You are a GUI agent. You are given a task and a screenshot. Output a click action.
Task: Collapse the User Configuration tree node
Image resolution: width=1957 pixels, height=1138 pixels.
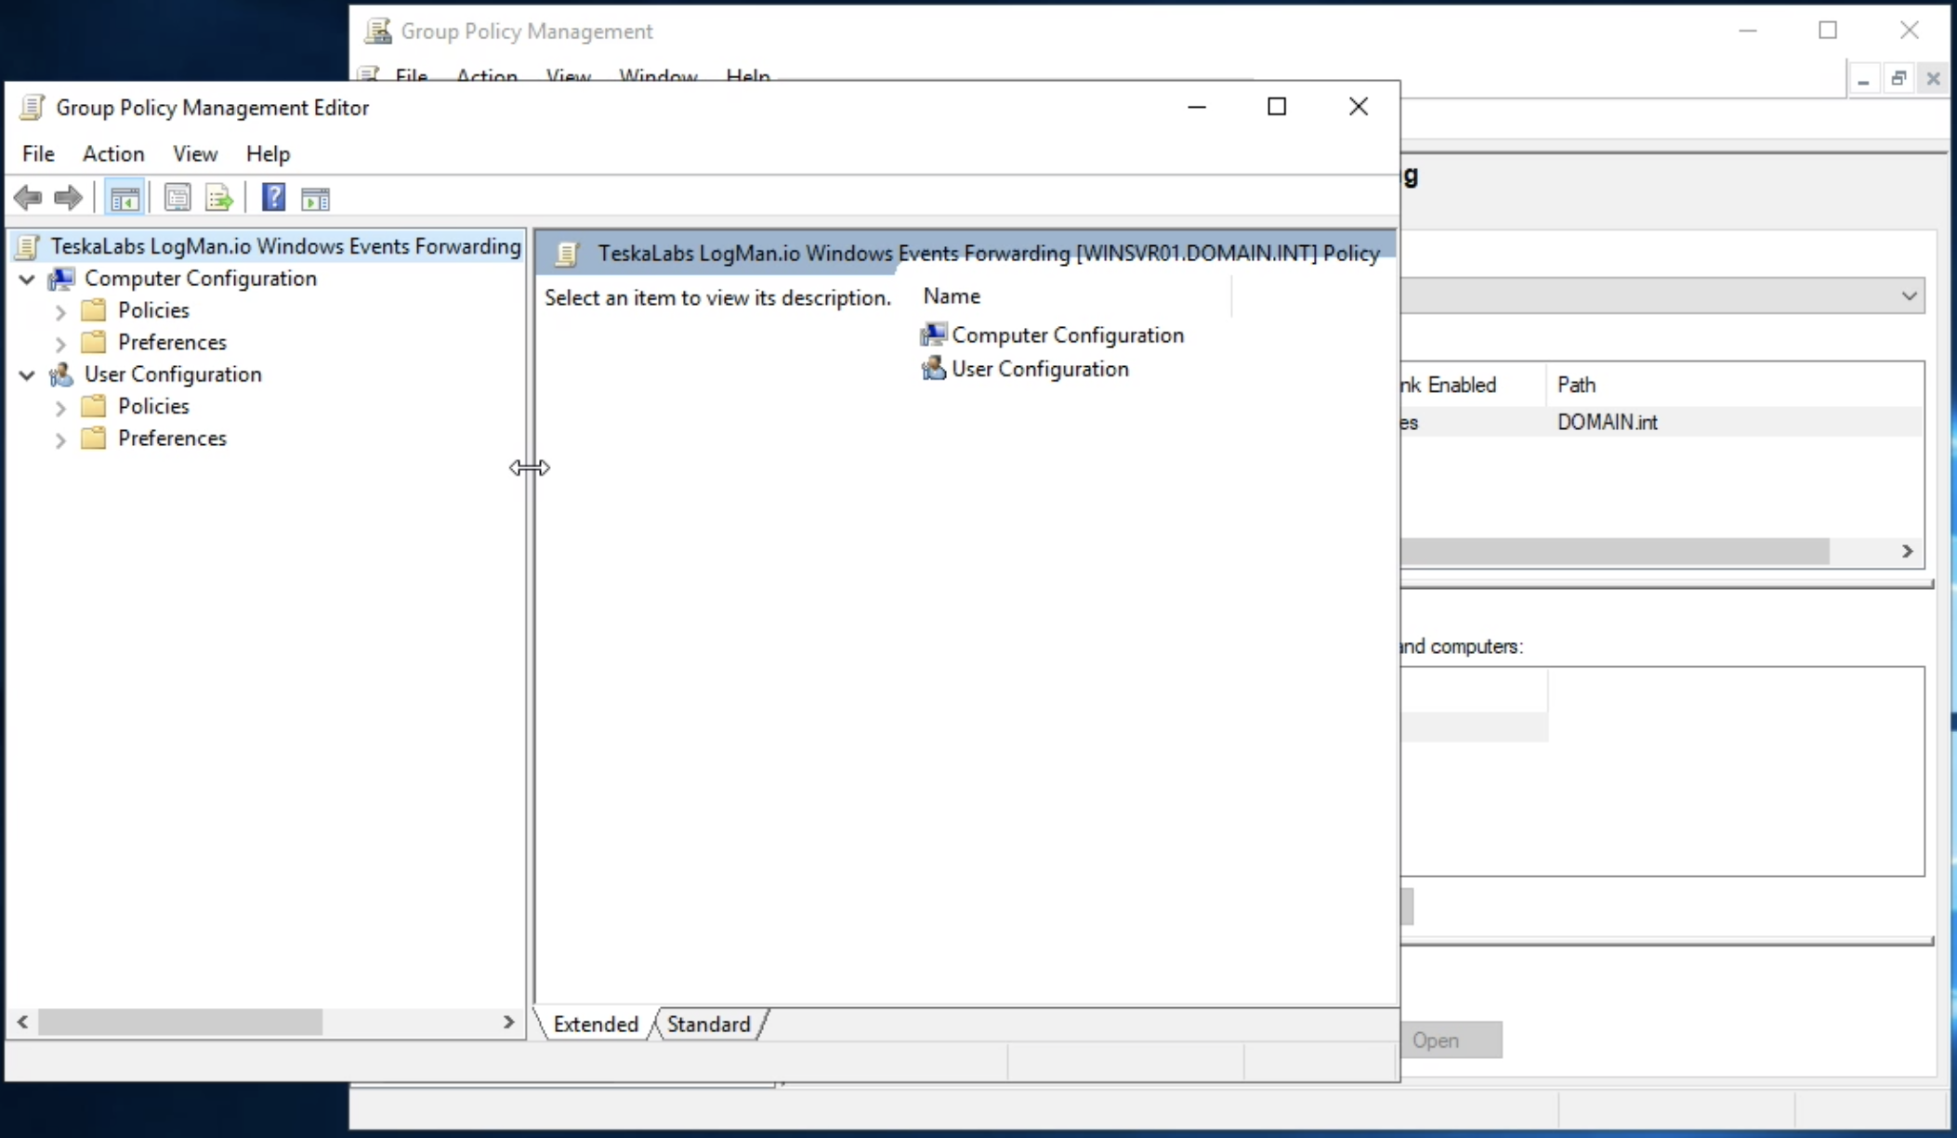point(27,374)
